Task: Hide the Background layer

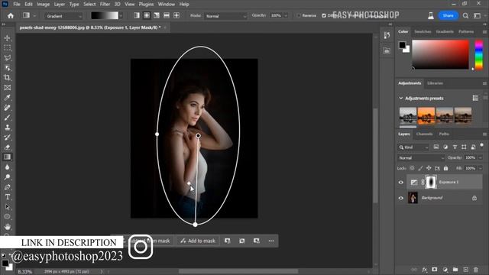Action: [x=401, y=198]
